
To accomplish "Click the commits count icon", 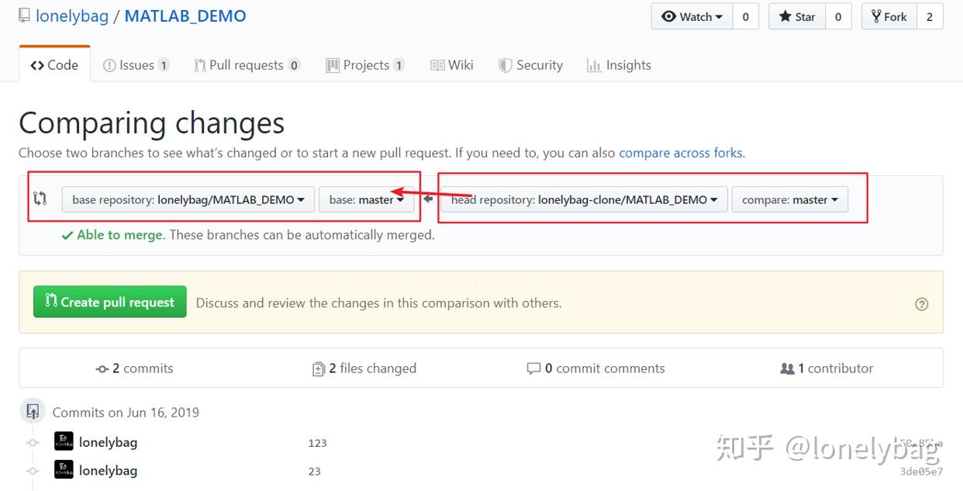I will point(102,368).
